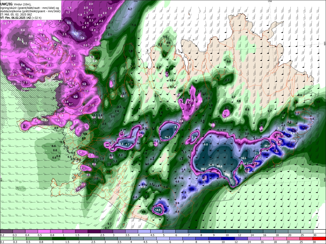Click the "slydda/snjókoma" legend description line
The height and width of the screenshot is (244, 326).
30,11
